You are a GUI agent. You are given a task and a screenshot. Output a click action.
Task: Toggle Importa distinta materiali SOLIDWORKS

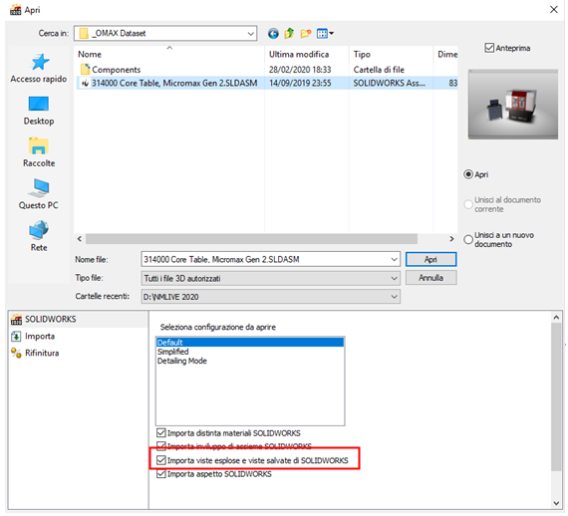pyautogui.click(x=161, y=433)
